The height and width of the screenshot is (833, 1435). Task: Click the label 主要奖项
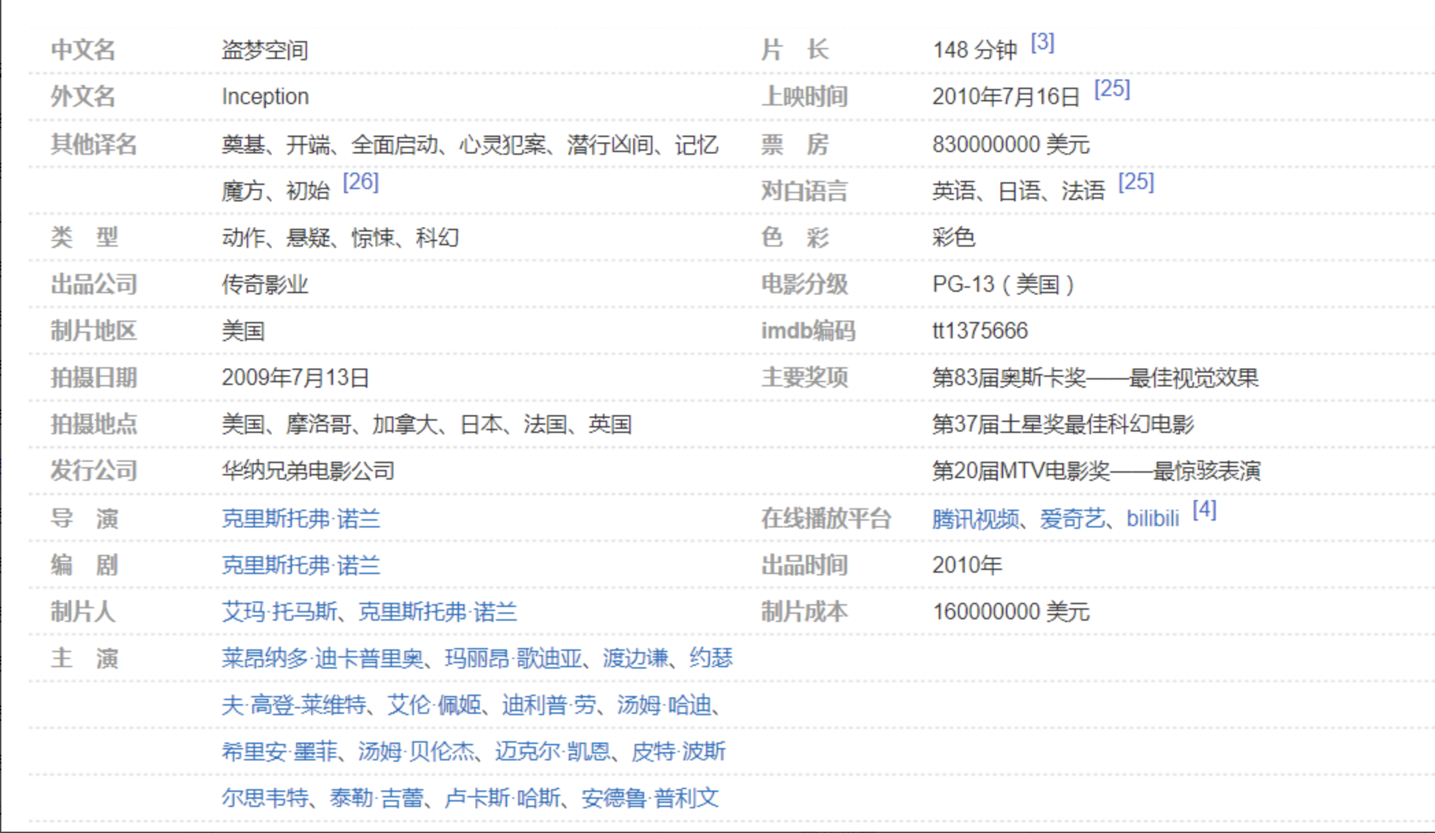805,377
